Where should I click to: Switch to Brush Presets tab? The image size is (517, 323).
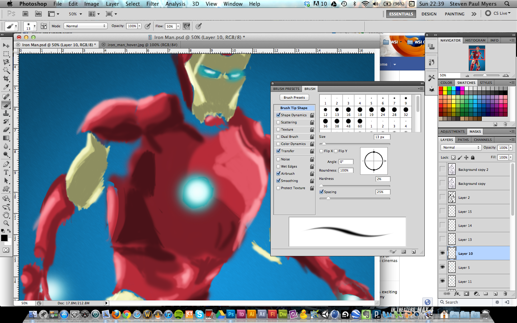pyautogui.click(x=286, y=89)
